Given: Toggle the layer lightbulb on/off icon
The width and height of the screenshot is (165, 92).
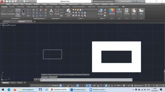Looking at the screenshot, I should (x=73, y=10).
